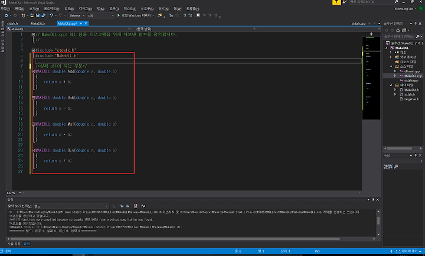425x256 pixels.
Task: Click the editor minimap scroll overview
Action: (x=371, y=77)
